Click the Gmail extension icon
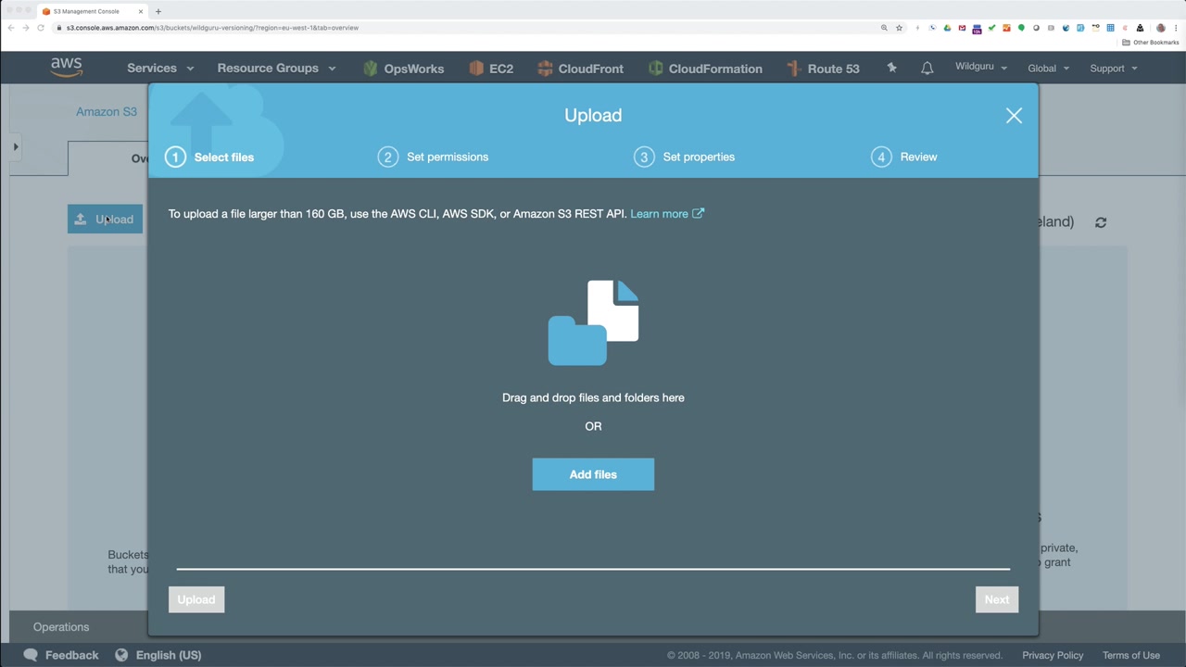 tap(962, 28)
